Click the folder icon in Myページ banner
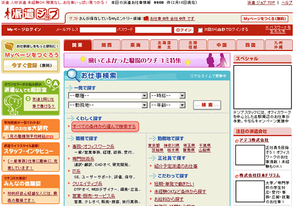295x206 pixels. (x=10, y=46)
